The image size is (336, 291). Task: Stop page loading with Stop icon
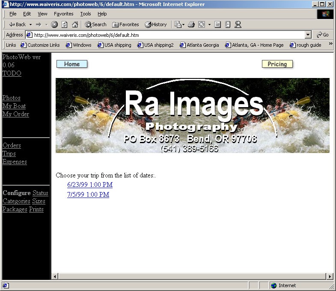pos(54,24)
